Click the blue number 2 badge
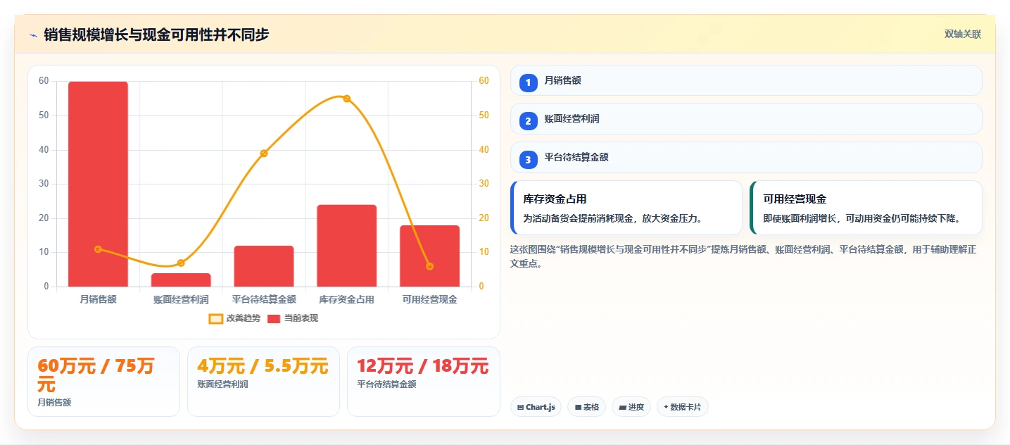Image resolution: width=1010 pixels, height=445 pixels. (x=528, y=121)
